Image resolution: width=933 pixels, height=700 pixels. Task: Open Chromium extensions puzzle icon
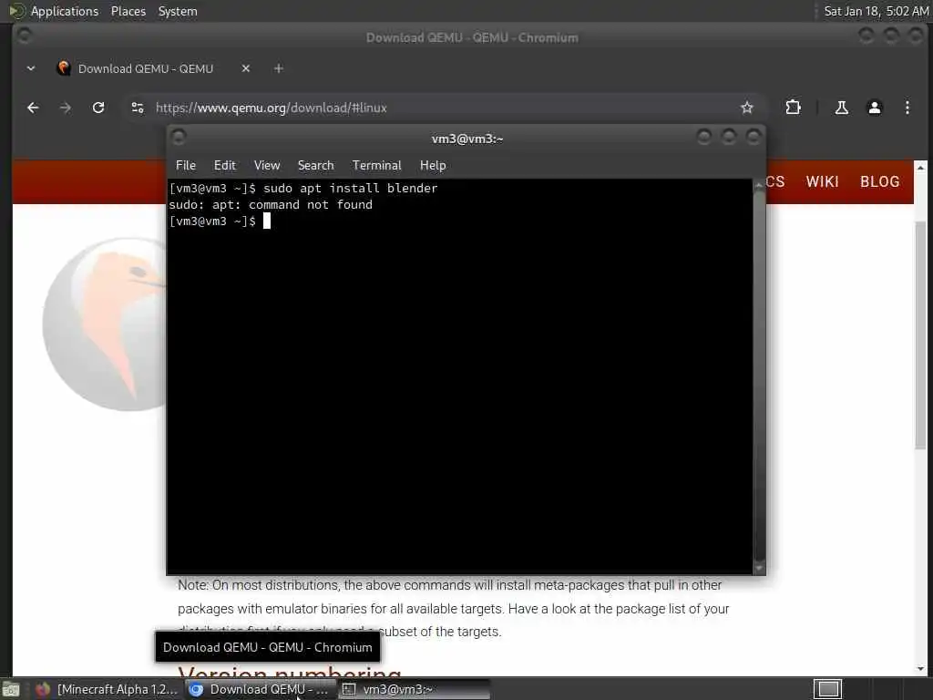pos(793,108)
